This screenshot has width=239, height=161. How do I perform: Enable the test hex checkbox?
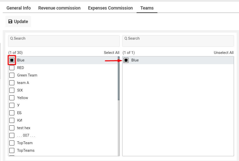pos(12,128)
